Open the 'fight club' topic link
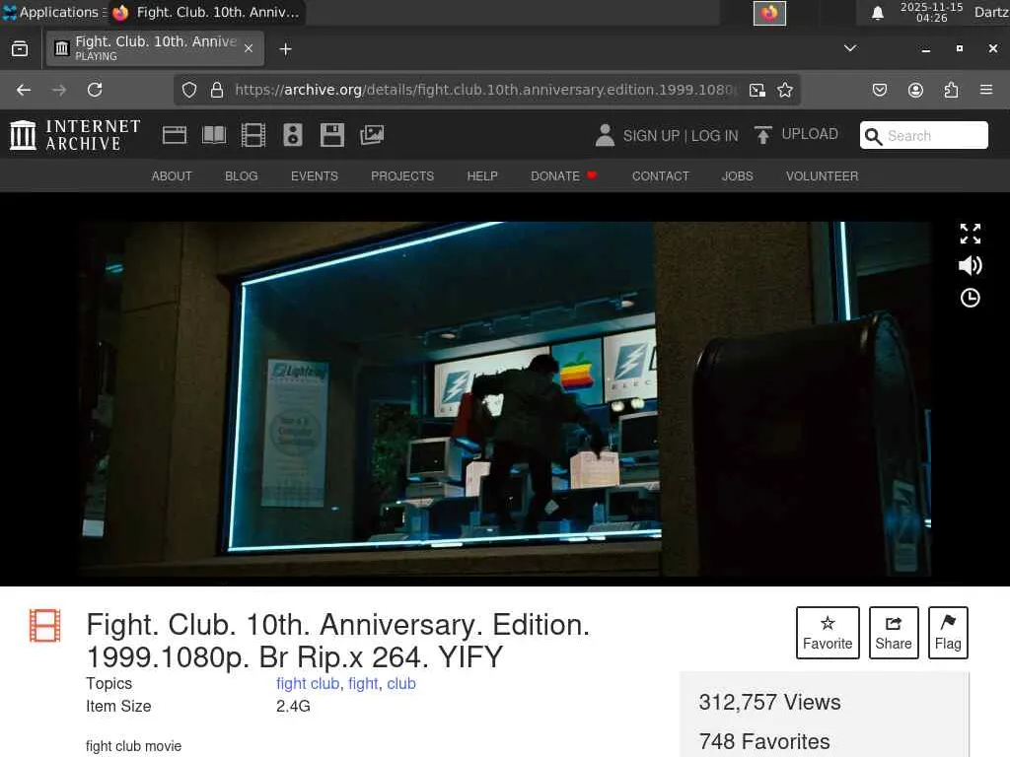The width and height of the screenshot is (1010, 757). [308, 684]
